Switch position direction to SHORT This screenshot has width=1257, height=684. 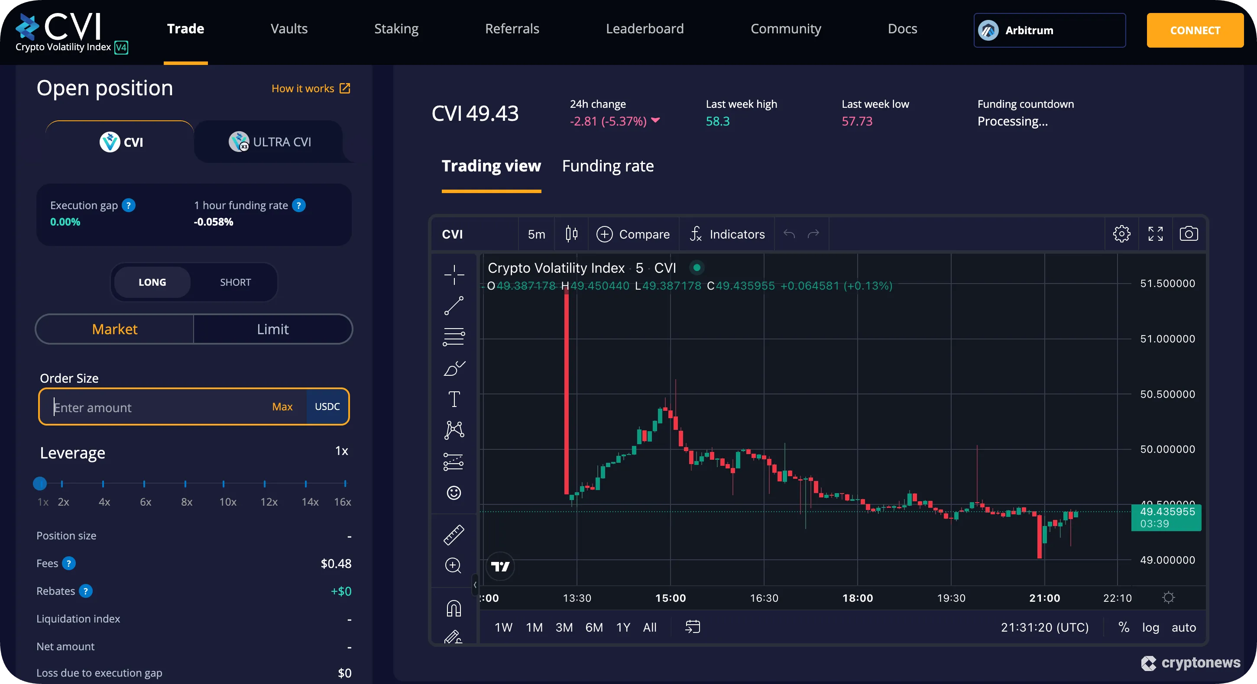tap(235, 282)
